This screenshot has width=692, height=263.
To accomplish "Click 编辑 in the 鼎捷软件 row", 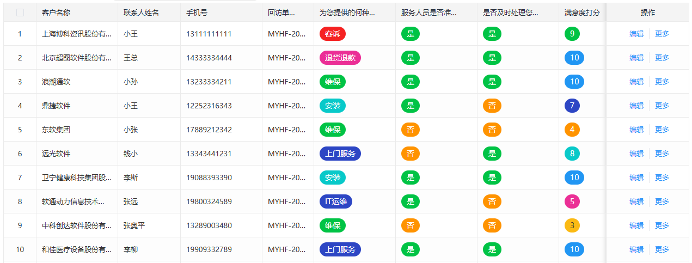I will (636, 106).
